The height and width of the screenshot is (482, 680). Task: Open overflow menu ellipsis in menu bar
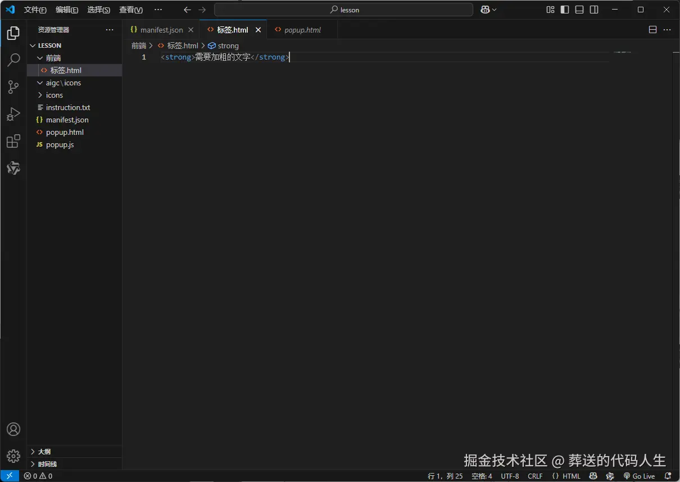pyautogui.click(x=158, y=10)
